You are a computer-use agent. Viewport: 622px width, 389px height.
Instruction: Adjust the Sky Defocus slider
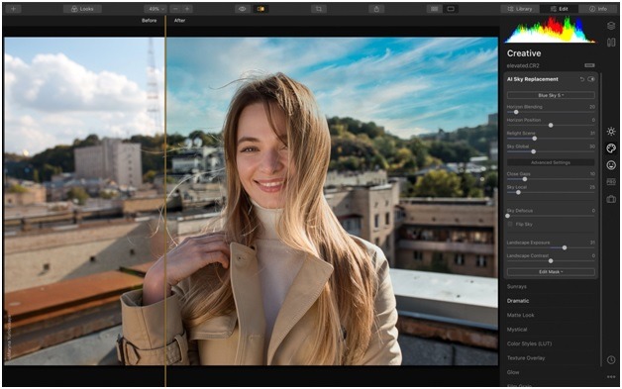click(508, 216)
